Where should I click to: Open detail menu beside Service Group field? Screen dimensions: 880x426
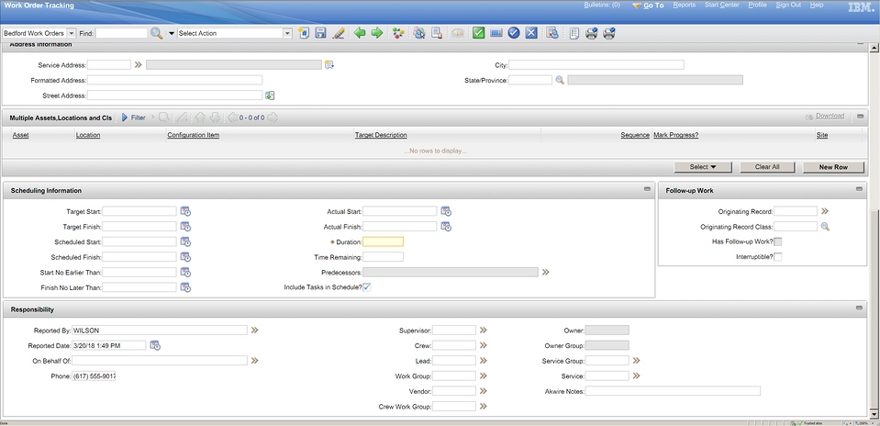coord(637,361)
